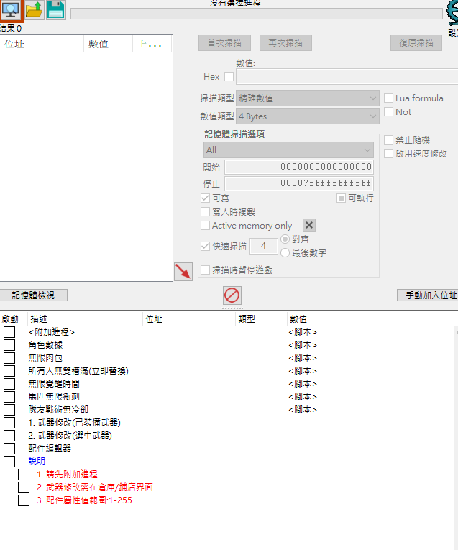The image size is (458, 550).
Task: Select the 配件編輯器 row description
Action: pyautogui.click(x=50, y=449)
